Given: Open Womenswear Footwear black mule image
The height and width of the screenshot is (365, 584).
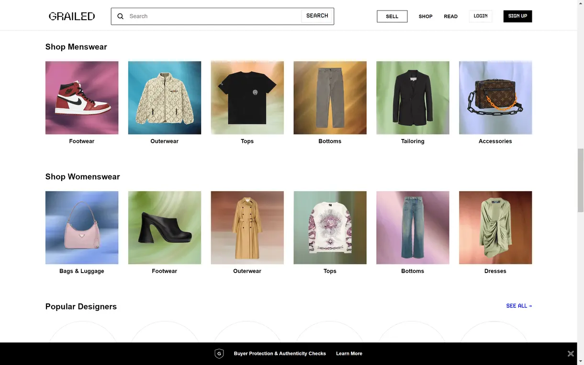Looking at the screenshot, I should click(165, 228).
